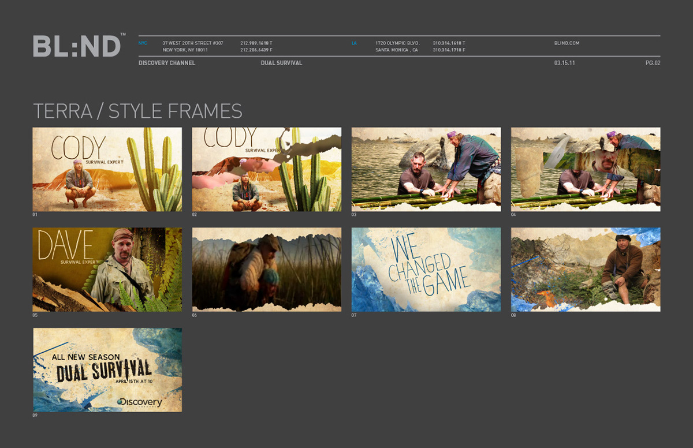Select frame 03 with two men building a raft
This screenshot has width=693, height=448.
(426, 169)
